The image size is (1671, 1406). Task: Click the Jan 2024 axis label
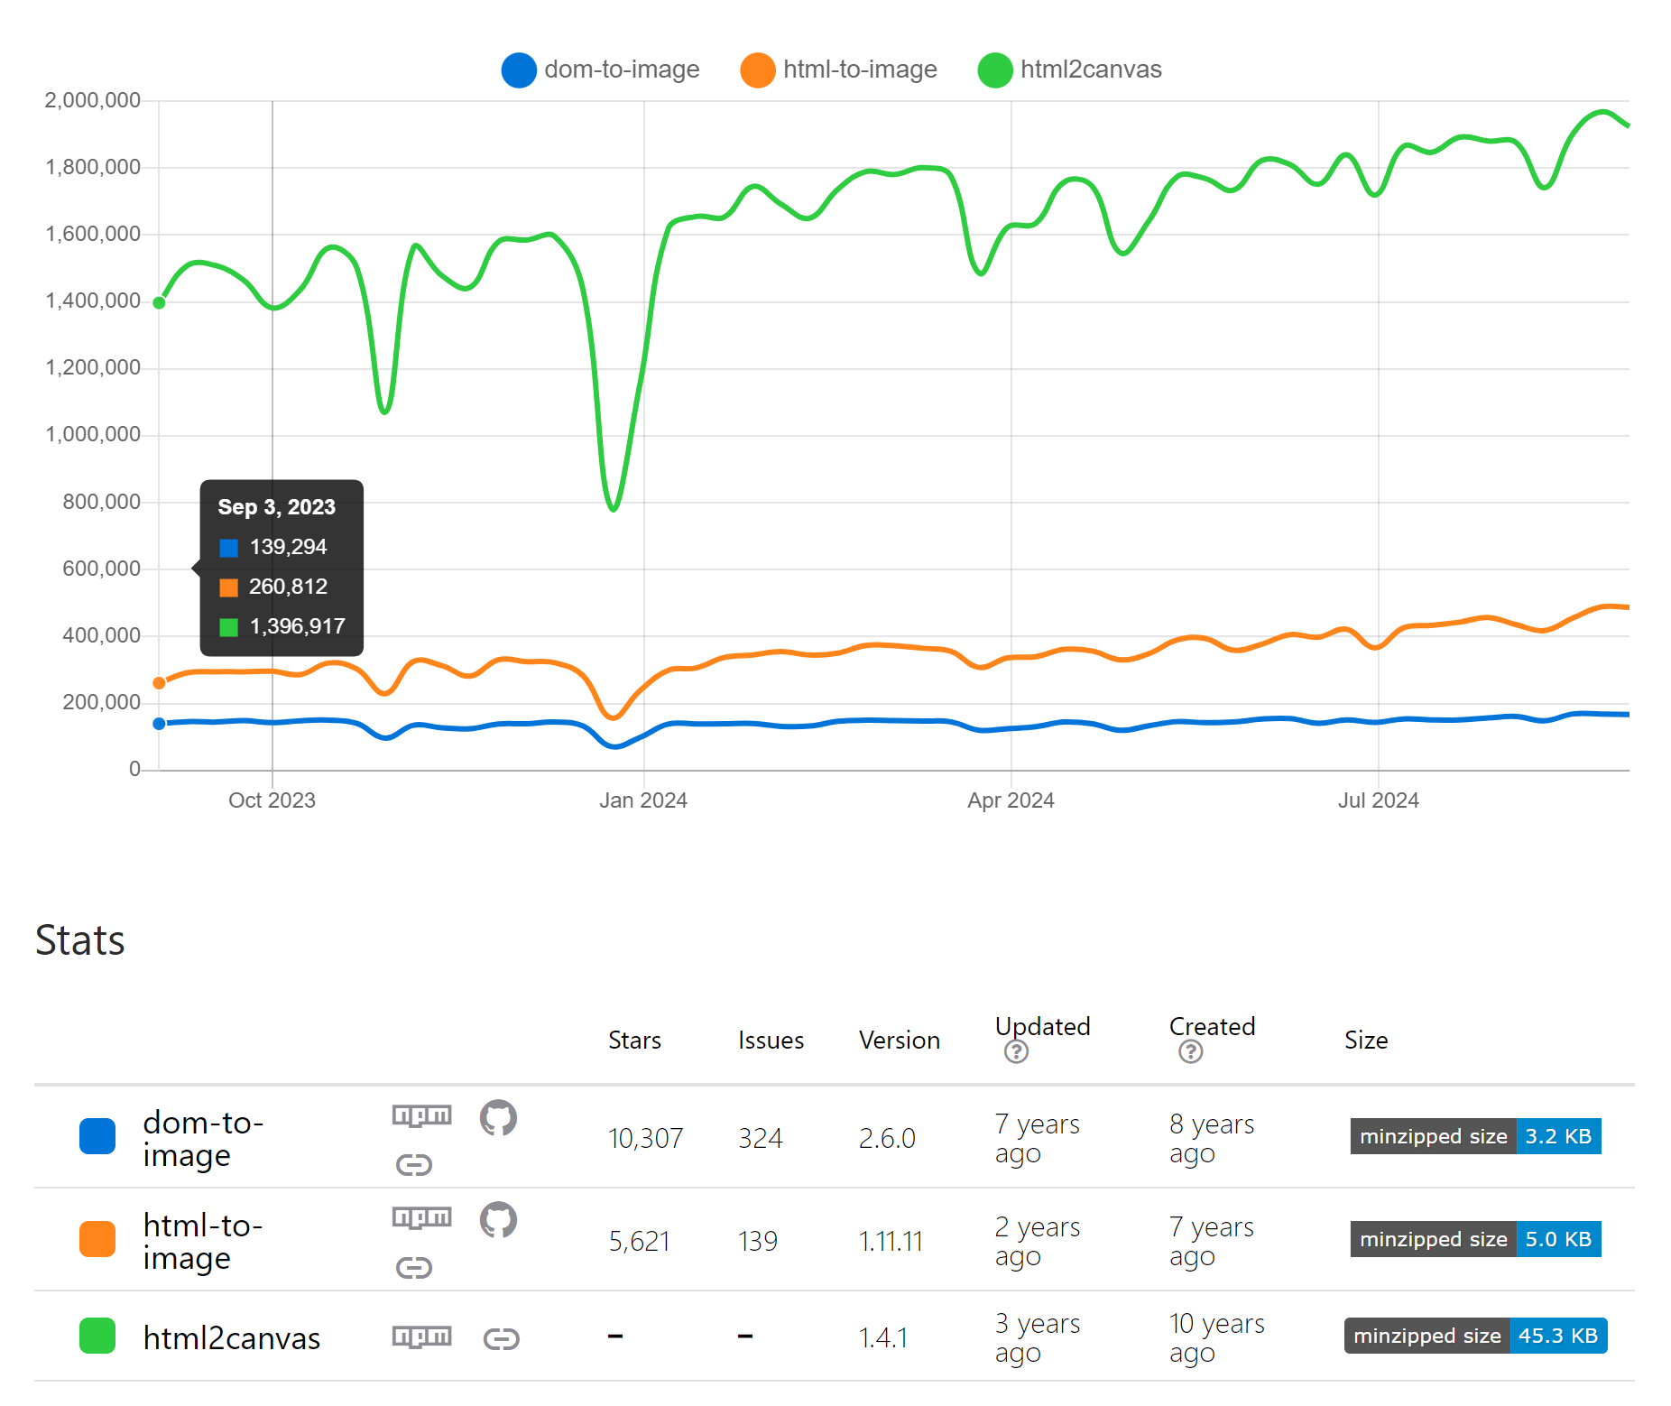pos(643,800)
